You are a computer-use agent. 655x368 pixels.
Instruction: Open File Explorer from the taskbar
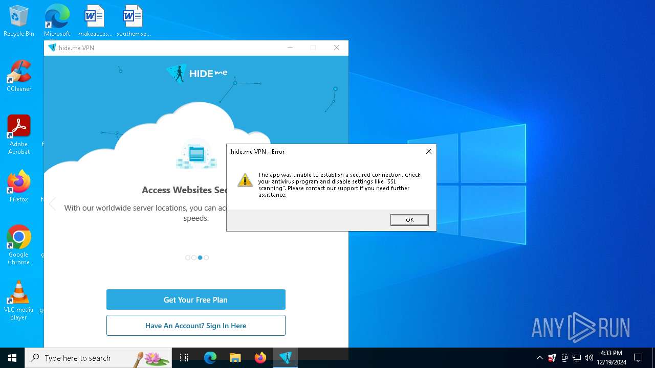[235, 358]
